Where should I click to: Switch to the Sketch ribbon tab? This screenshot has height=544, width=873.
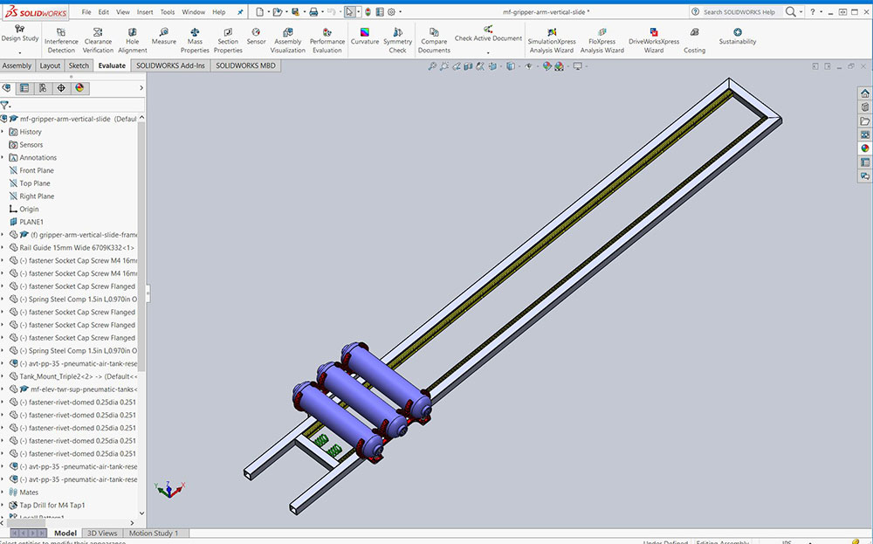click(79, 65)
